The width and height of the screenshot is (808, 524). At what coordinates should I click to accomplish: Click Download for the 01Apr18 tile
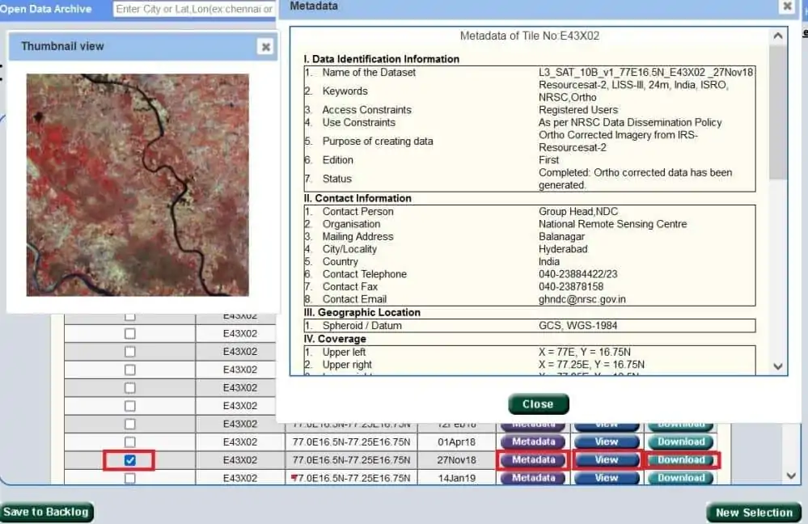tap(679, 442)
